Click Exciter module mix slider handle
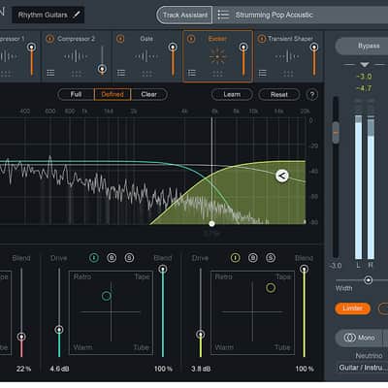Image resolution: width=388 pixels, height=388 pixels. (x=243, y=48)
